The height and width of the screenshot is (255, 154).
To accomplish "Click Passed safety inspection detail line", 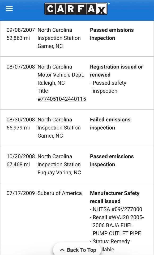I will point(108,87).
